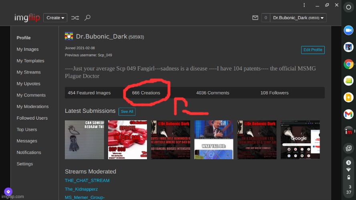Open the imgflip home logo
This screenshot has width=356, height=200.
27,18
